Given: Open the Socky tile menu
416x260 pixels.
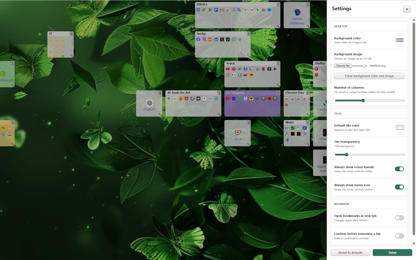Looking at the screenshot, I should (249, 34).
